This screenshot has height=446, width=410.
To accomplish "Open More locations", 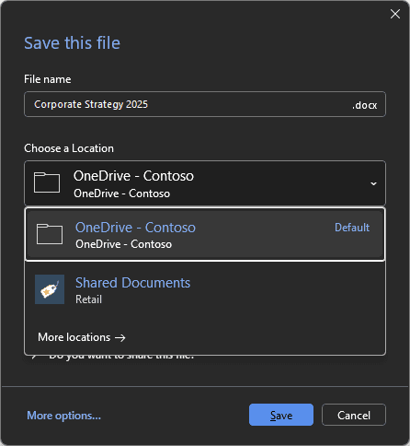I will click(x=82, y=337).
